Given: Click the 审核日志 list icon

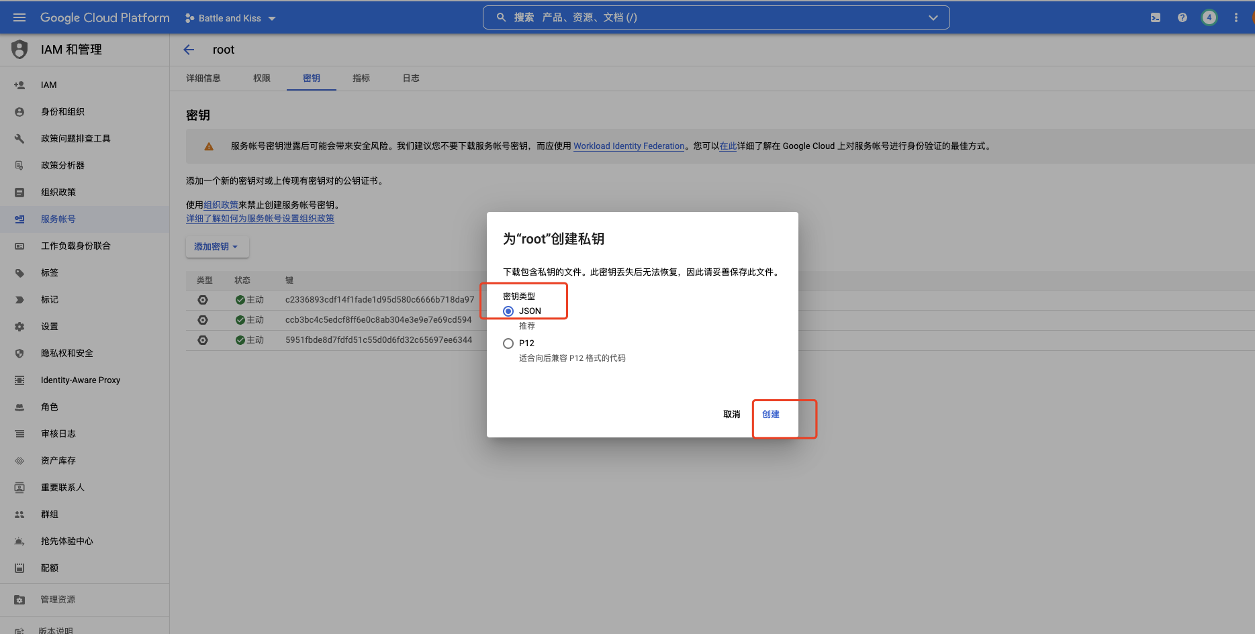Looking at the screenshot, I should 19,434.
